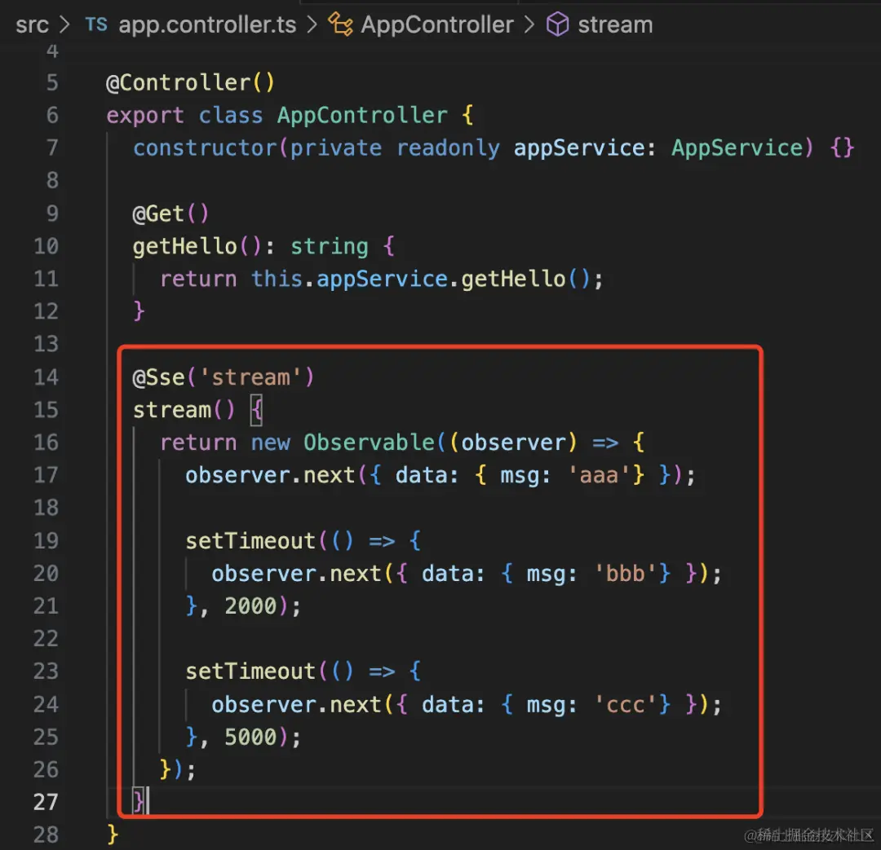Click the closing brace on line 27
Image resolution: width=881 pixels, height=850 pixels.
click(138, 801)
